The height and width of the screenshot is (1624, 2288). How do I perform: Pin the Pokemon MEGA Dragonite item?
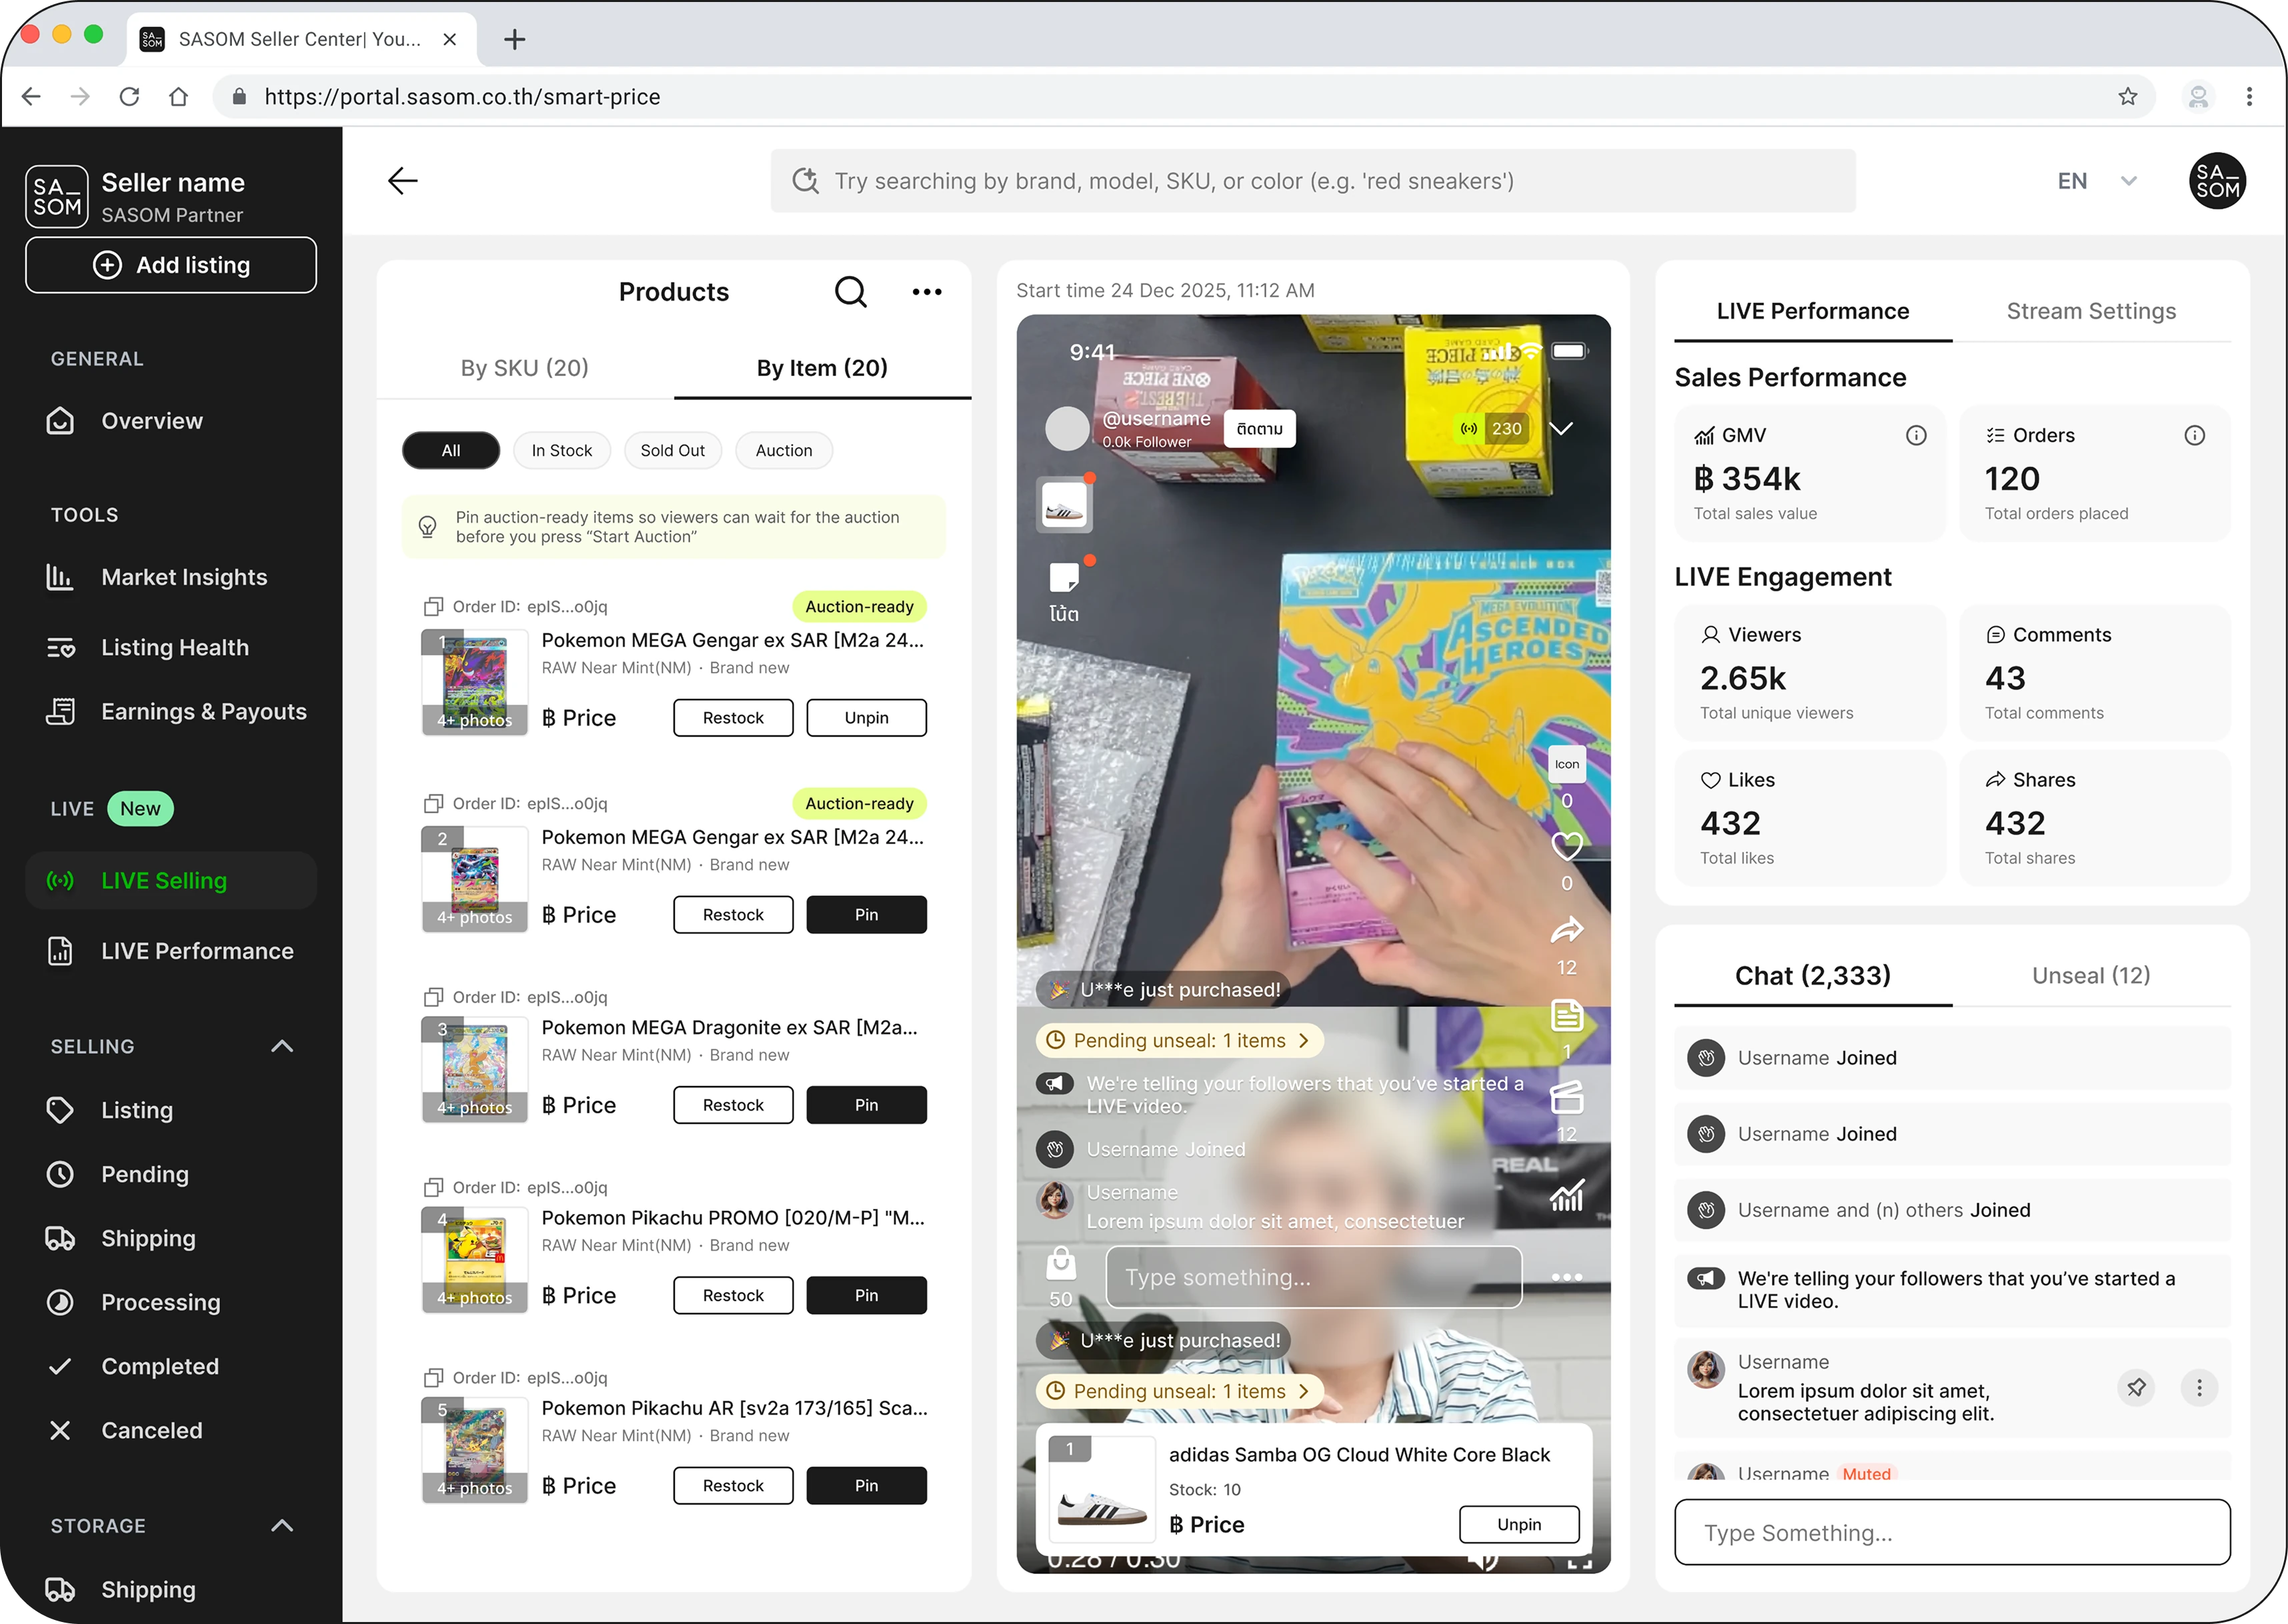coord(866,1105)
